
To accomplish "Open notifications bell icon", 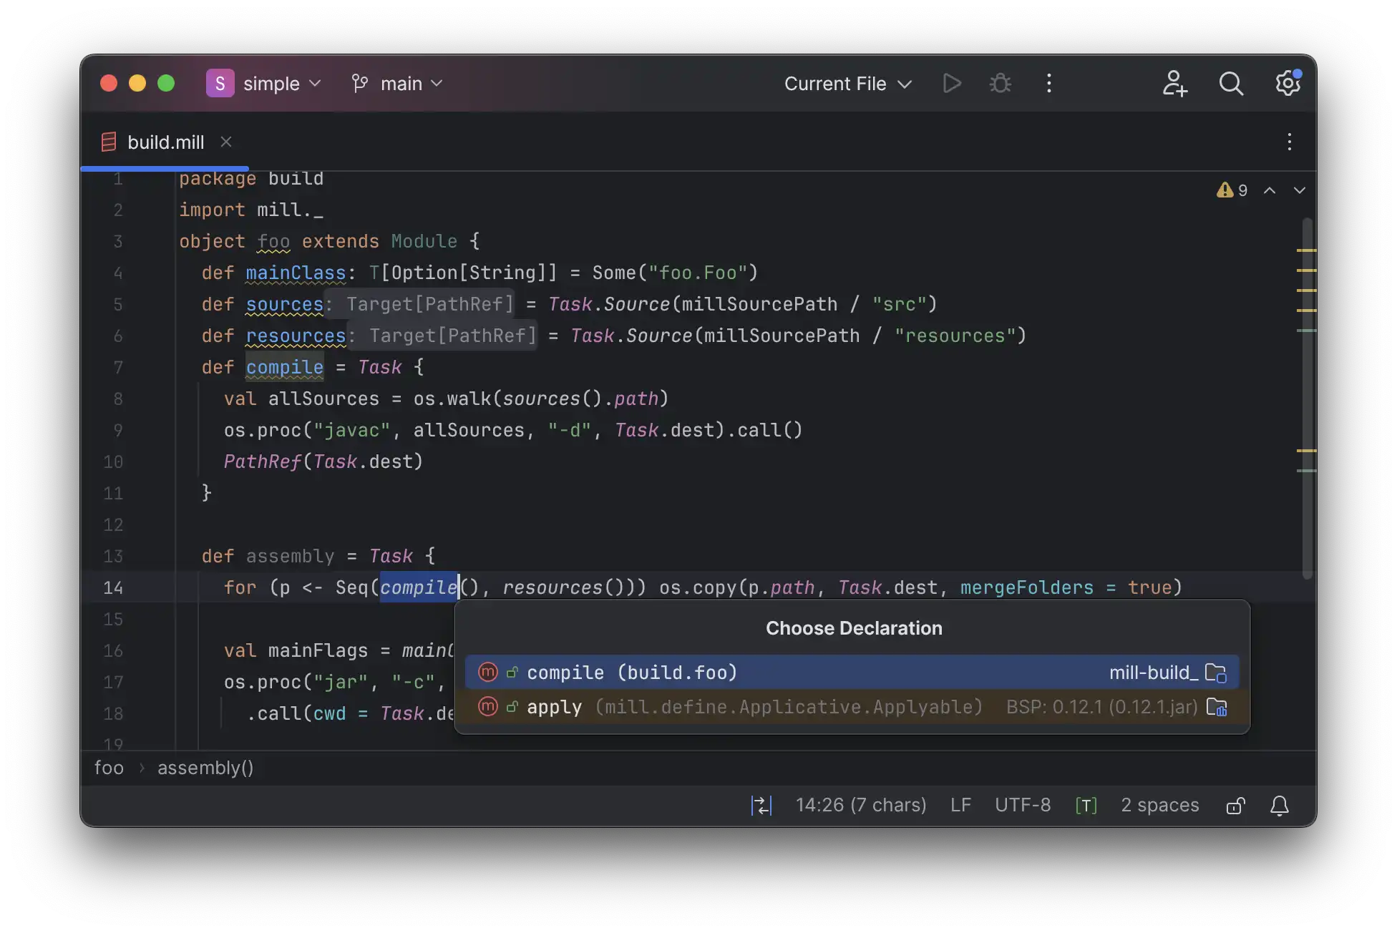I will point(1280,806).
